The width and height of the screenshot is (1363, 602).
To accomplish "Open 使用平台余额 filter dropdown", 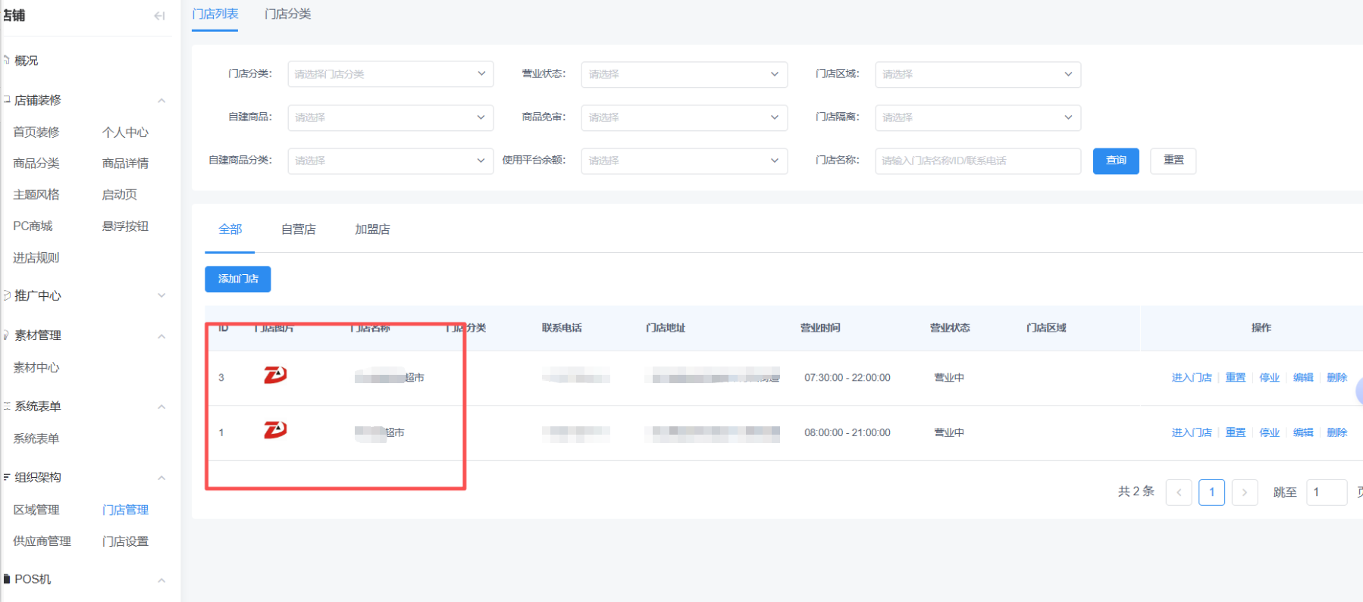I will coord(685,161).
